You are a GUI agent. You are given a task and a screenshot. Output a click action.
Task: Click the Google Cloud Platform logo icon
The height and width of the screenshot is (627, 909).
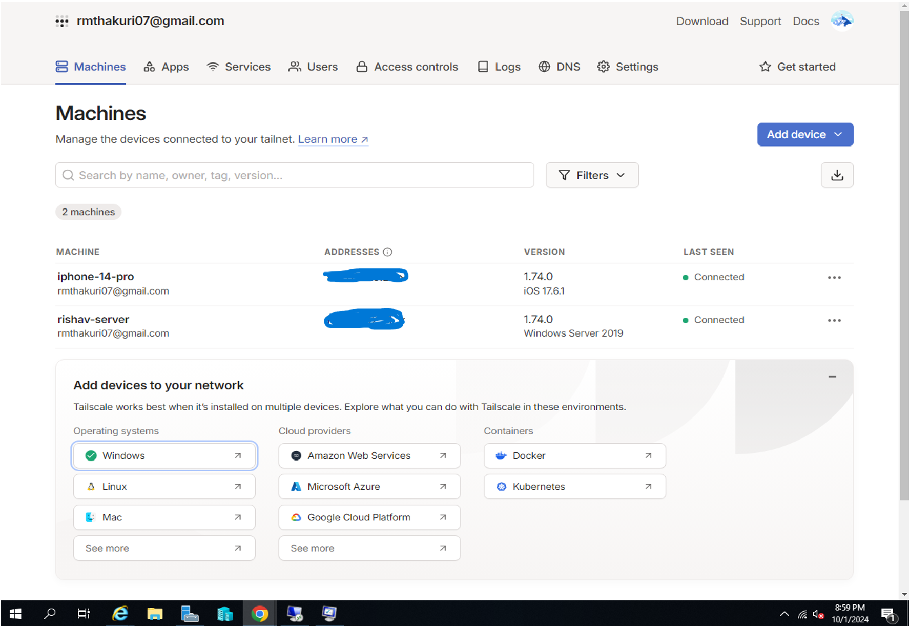(x=296, y=517)
